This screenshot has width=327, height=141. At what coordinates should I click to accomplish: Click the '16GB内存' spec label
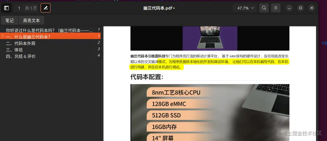coord(164,127)
